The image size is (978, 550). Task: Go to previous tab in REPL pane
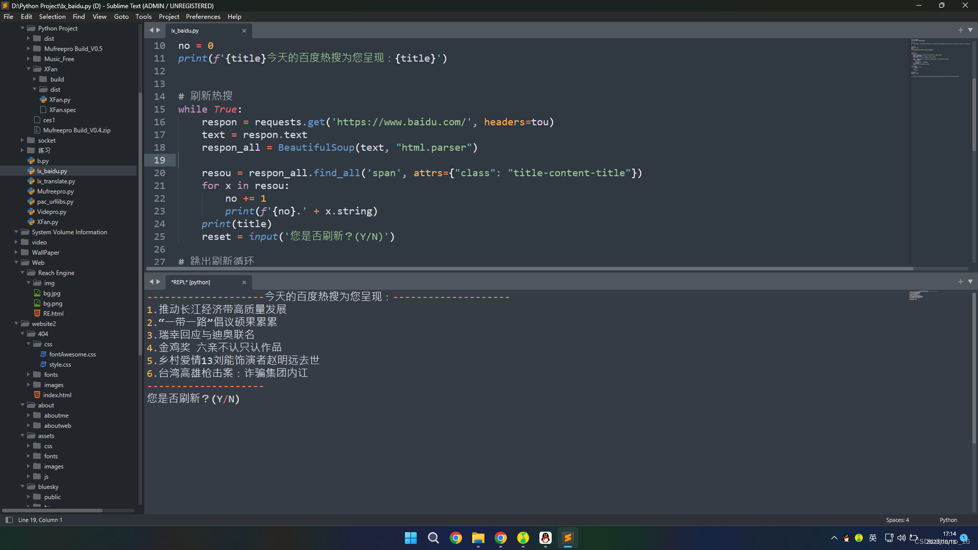pos(151,282)
